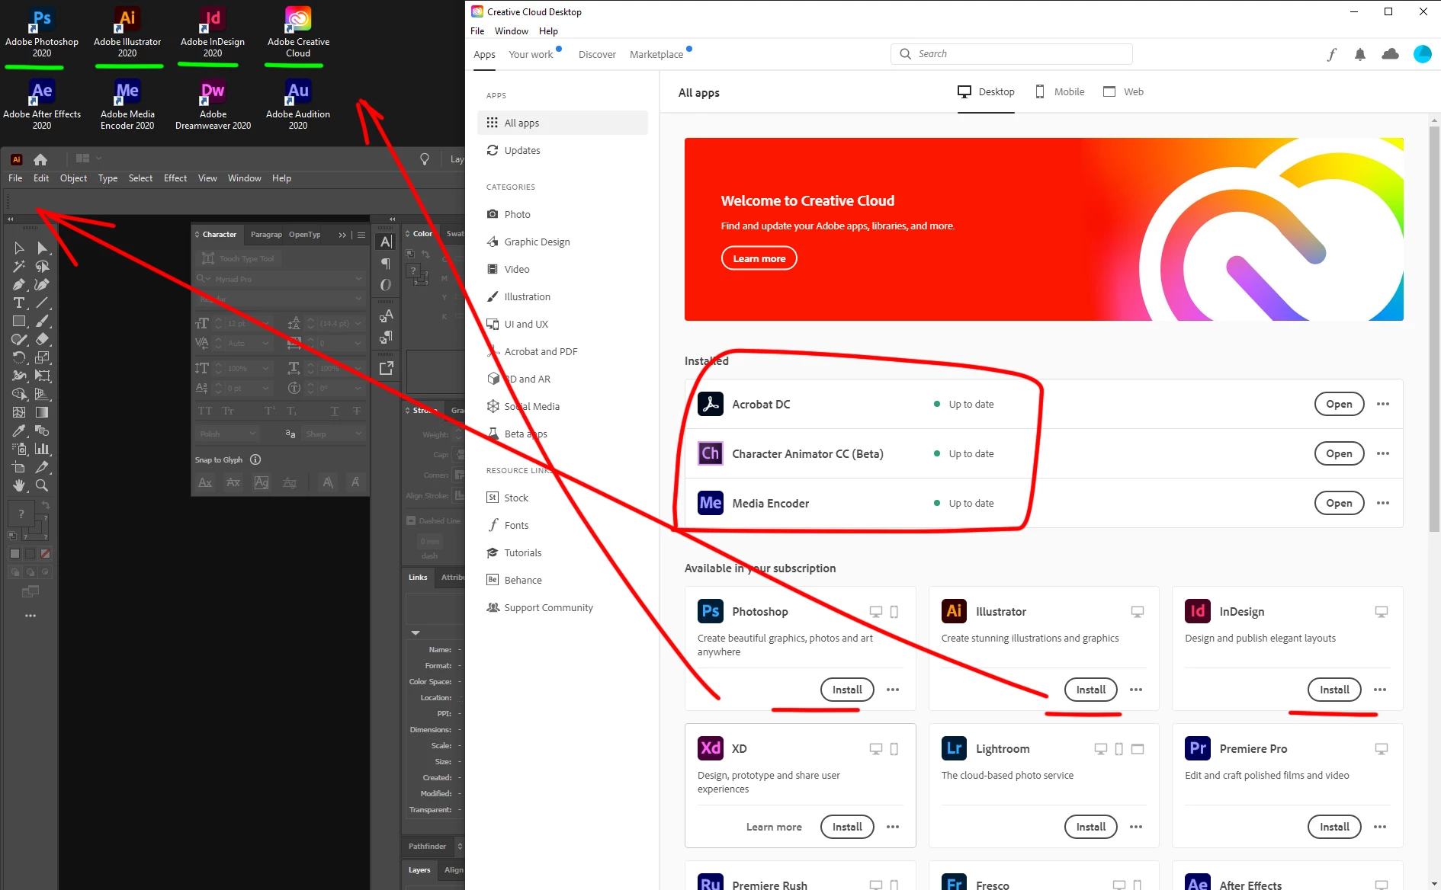Set color mode to None in toolbar
This screenshot has width=1441, height=890.
pyautogui.click(x=46, y=554)
